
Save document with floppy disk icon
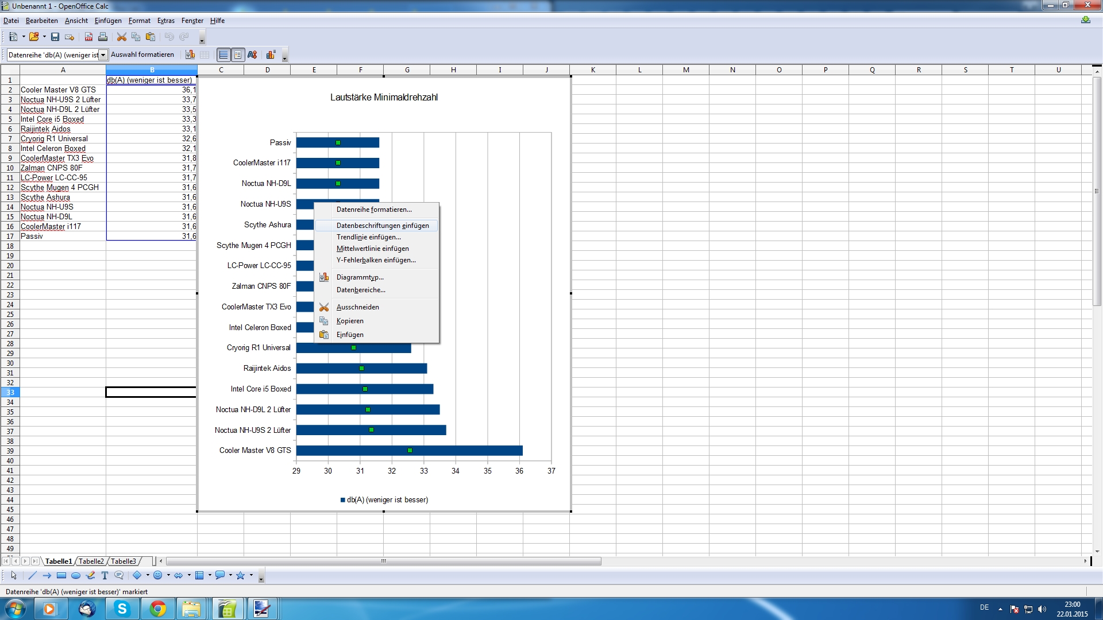[x=55, y=37]
